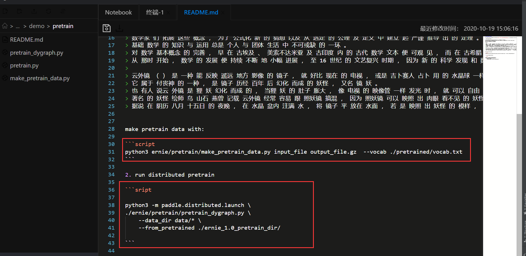The height and width of the screenshot is (256, 526).
Task: Click the sort files icon
Action: (x=63, y=11)
